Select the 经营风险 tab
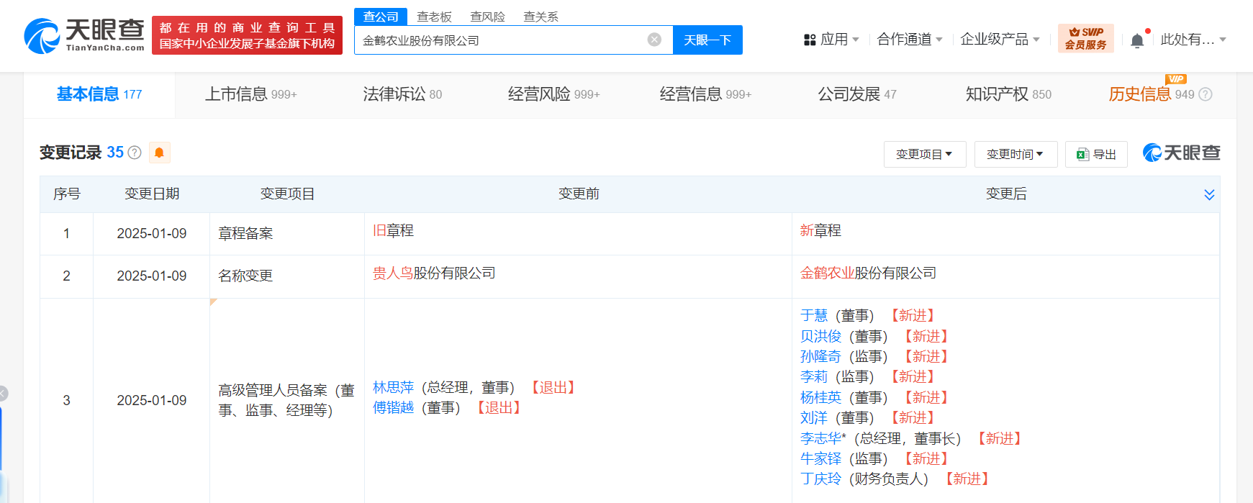The height and width of the screenshot is (503, 1253). pos(553,94)
